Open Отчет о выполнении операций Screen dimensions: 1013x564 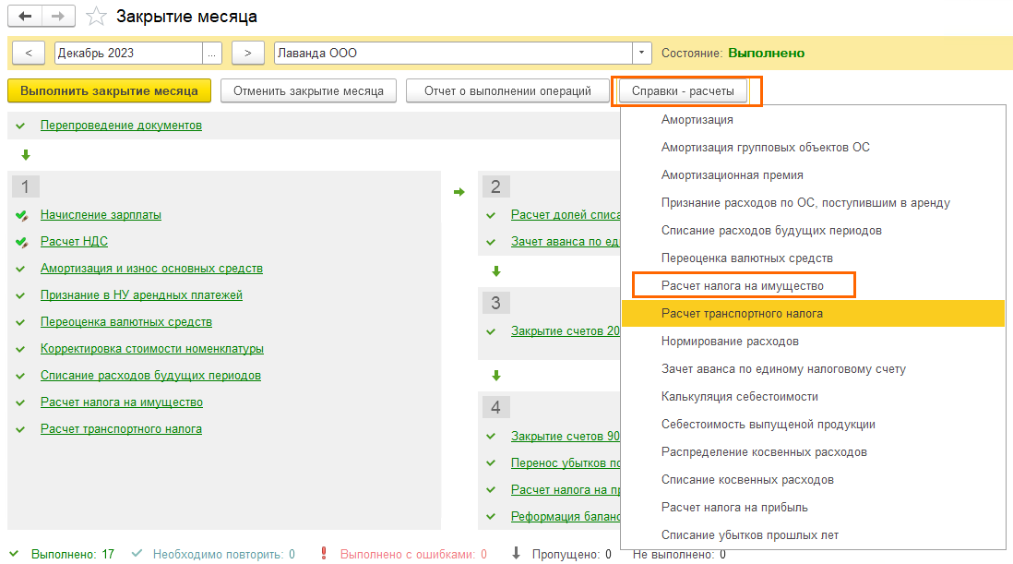click(507, 91)
